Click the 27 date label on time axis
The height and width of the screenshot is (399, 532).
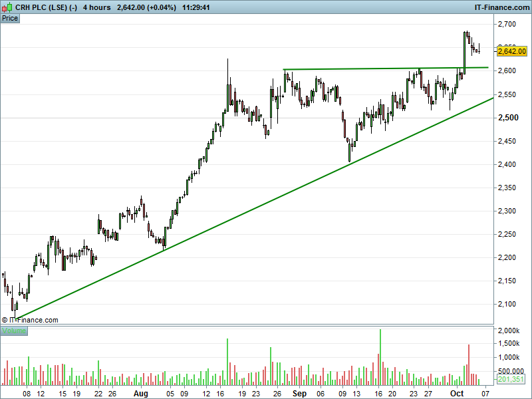tap(428, 394)
